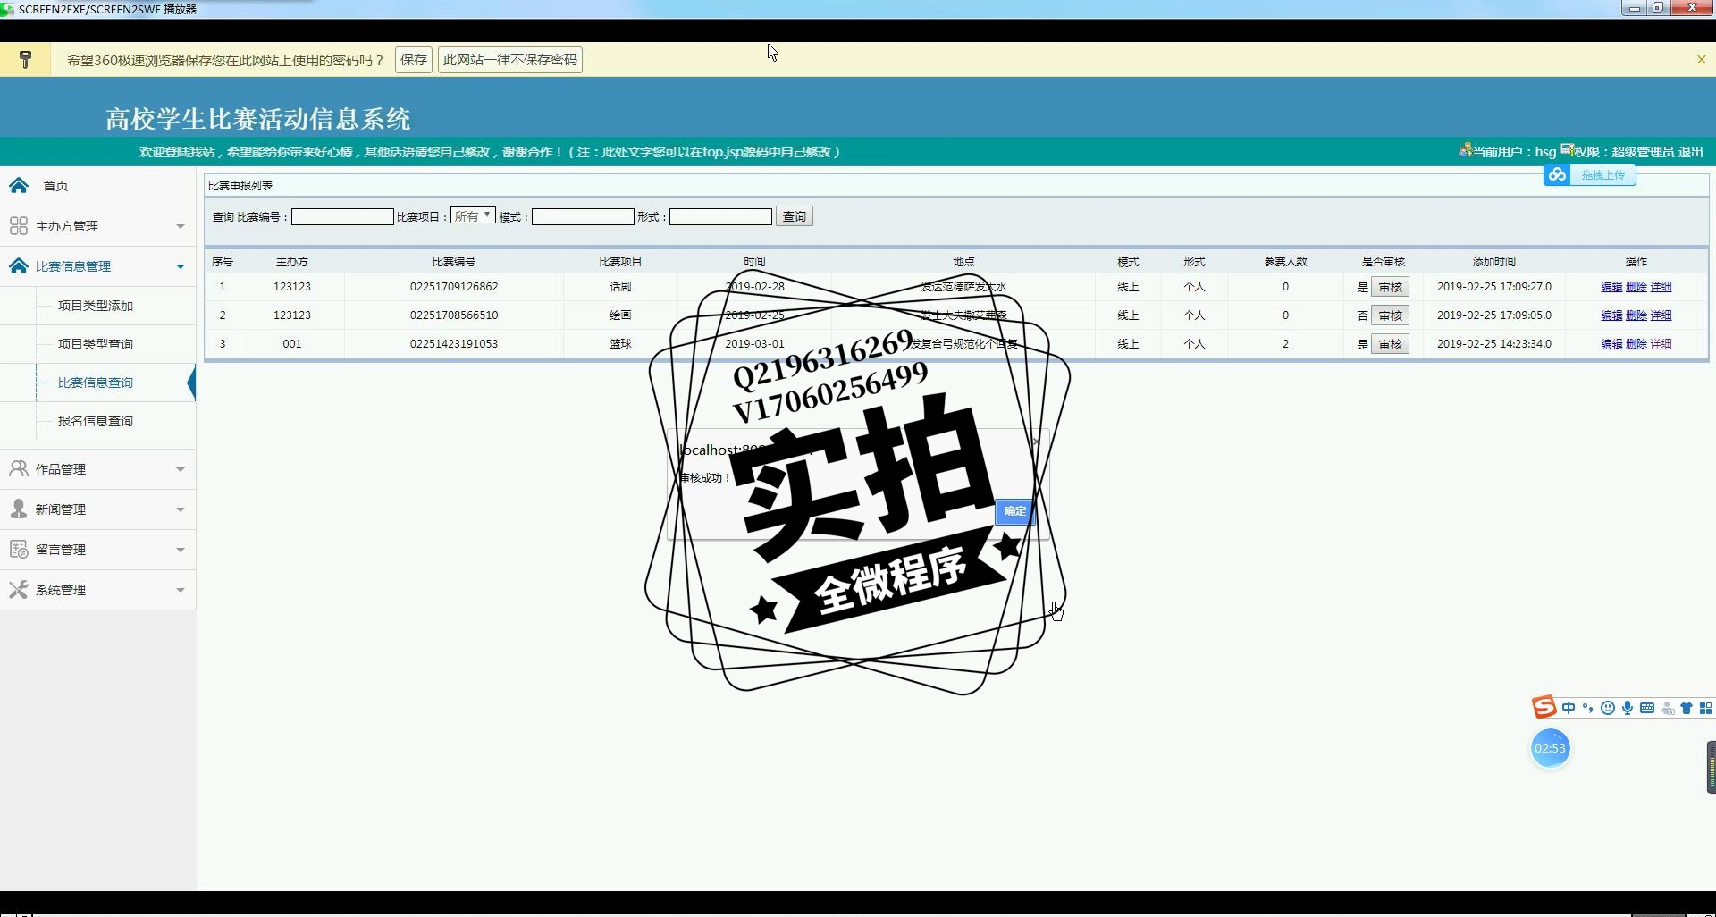The width and height of the screenshot is (1716, 917).
Task: Open 项目类型添加 submenu item
Action: tap(96, 306)
